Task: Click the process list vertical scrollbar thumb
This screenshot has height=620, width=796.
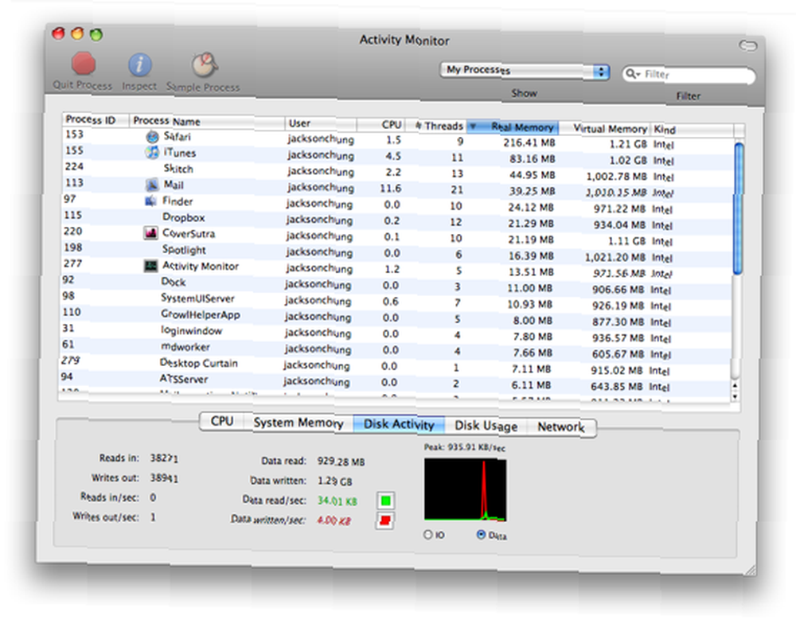Action: pyautogui.click(x=739, y=209)
